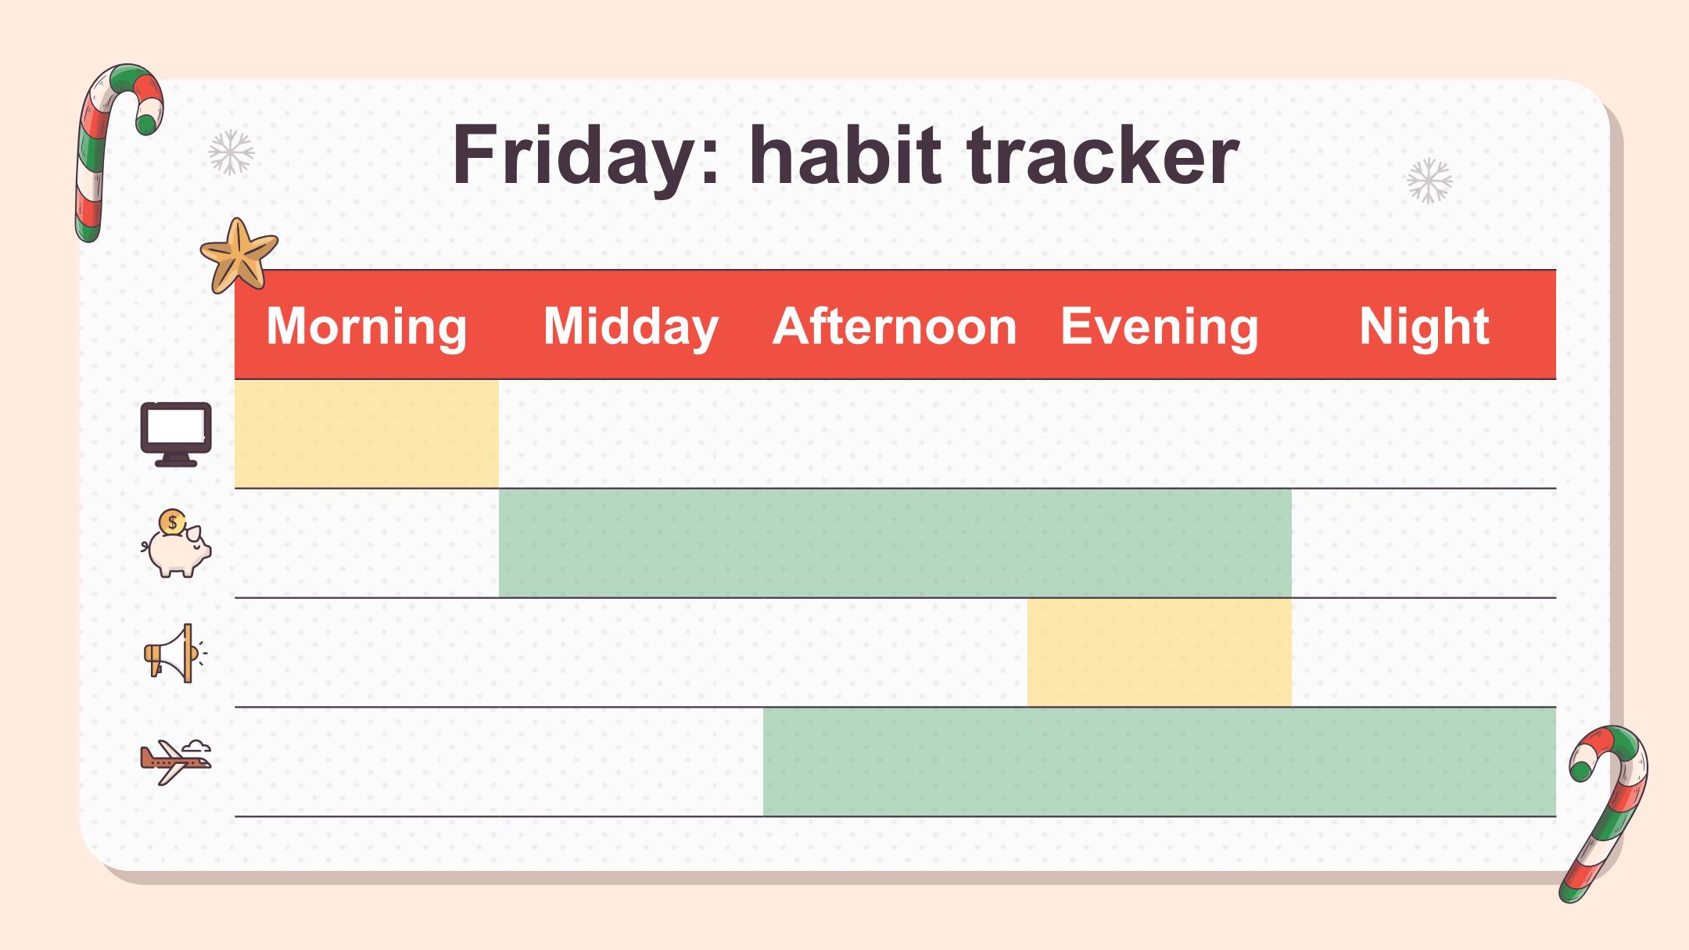Viewport: 1689px width, 950px height.
Task: Click the computer monitor habit icon
Action: tap(176, 434)
